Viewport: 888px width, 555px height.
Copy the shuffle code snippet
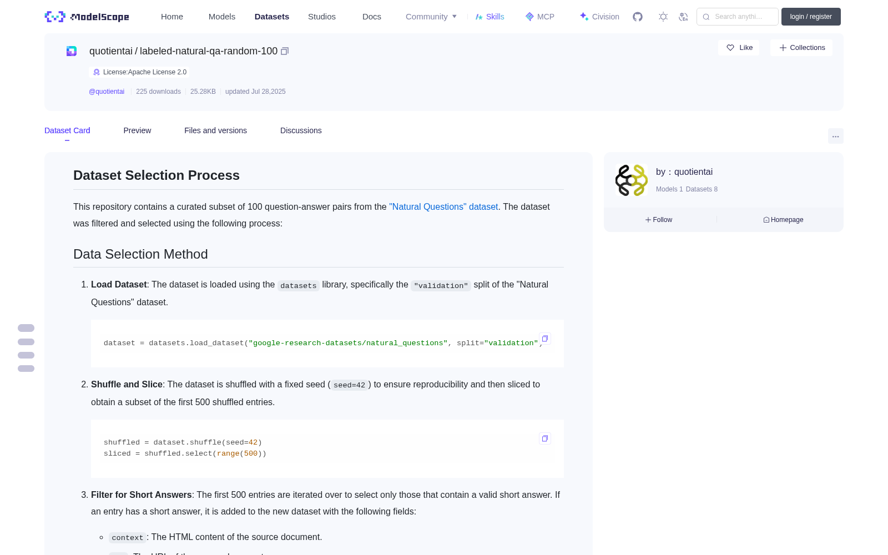[545, 438]
